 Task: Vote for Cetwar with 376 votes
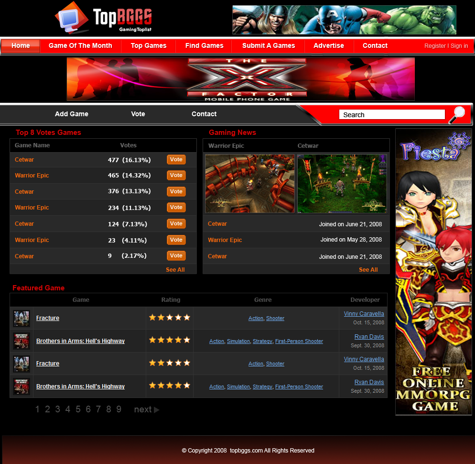point(176,192)
